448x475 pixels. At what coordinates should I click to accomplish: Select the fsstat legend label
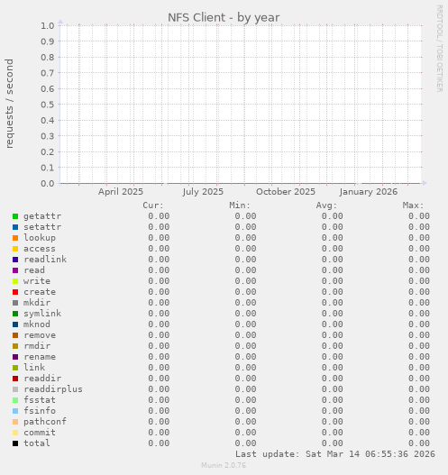[x=40, y=400]
